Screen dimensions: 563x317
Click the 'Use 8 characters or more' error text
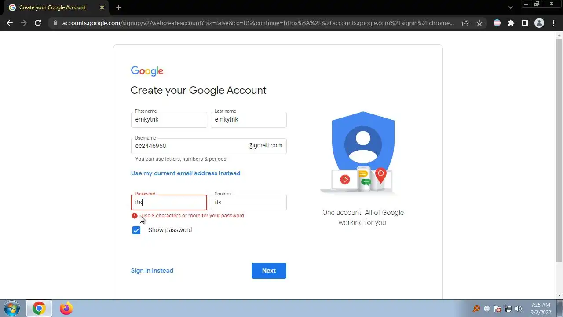[x=193, y=216]
